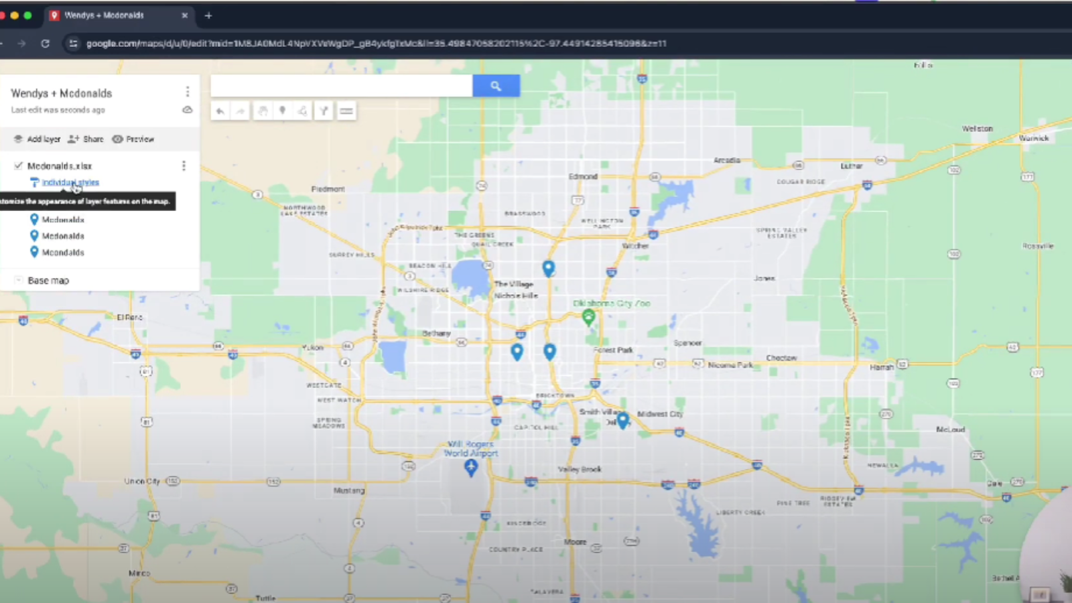Click the blue pin near The Village

[549, 268]
